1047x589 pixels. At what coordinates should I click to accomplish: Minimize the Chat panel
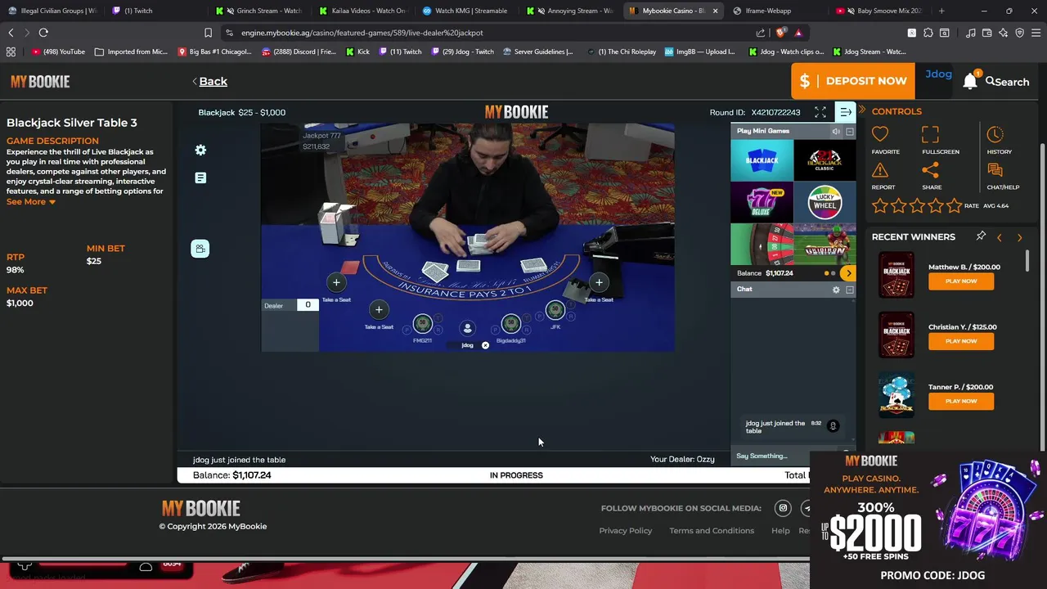tap(850, 290)
